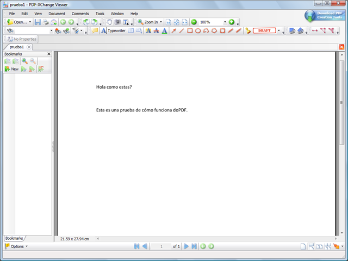The width and height of the screenshot is (348, 261).
Task: Select the Rectangle drawing tool
Action: [190, 30]
